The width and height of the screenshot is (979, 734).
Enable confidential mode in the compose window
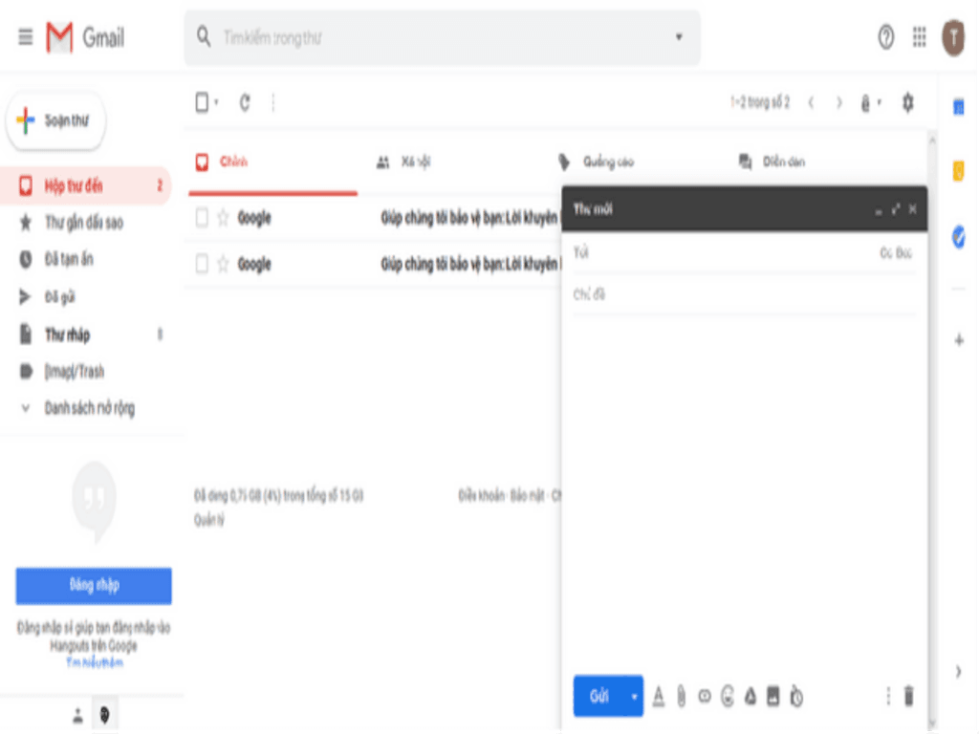(x=796, y=696)
